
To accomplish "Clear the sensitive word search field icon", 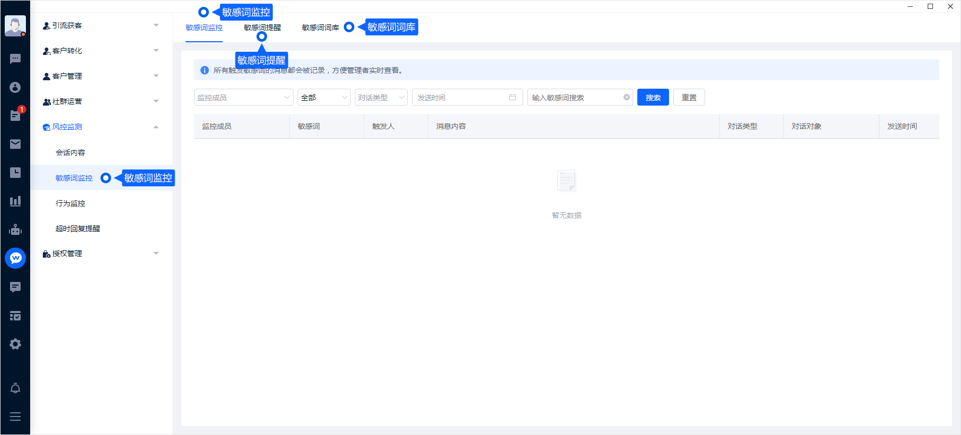I will point(627,98).
